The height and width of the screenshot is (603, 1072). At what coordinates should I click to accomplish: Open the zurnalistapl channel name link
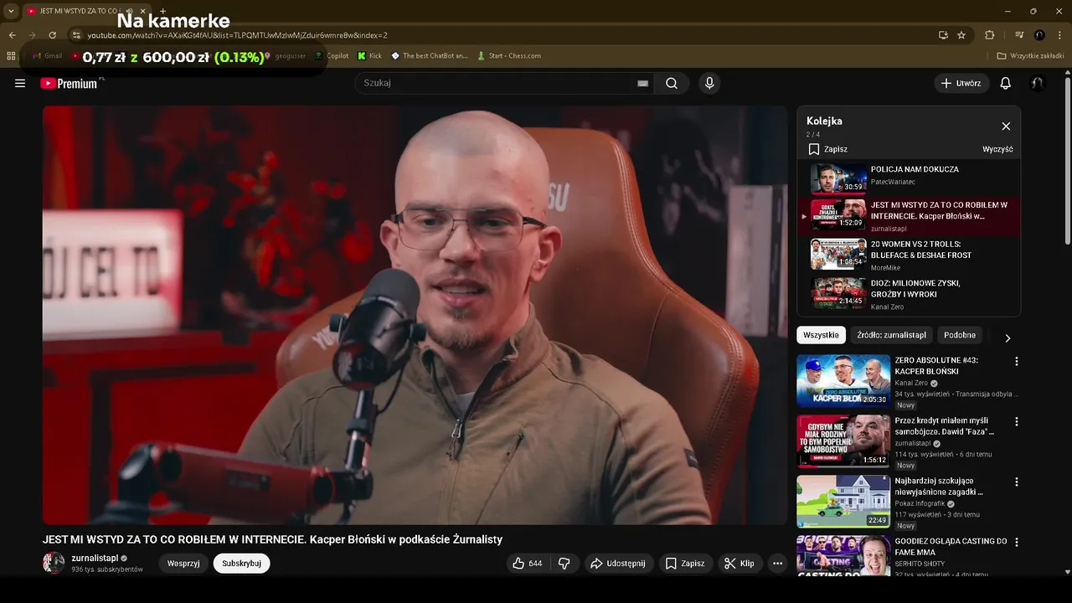(x=95, y=558)
